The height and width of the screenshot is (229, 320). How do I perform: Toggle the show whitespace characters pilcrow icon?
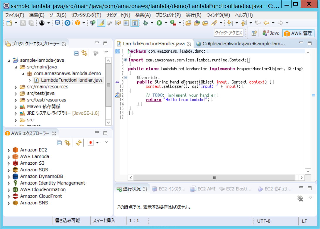pyautogui.click(x=135, y=23)
